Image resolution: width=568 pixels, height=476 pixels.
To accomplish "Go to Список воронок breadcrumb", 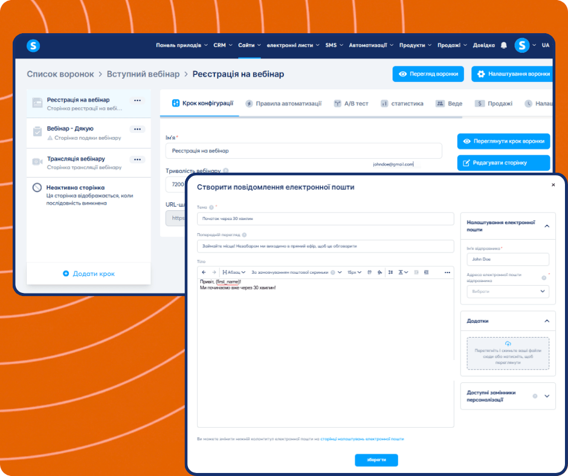I will 60,74.
